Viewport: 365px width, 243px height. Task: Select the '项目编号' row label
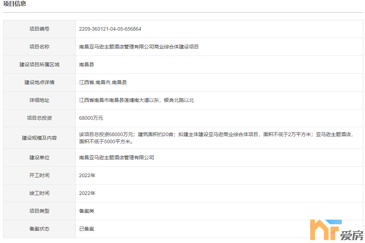click(39, 29)
